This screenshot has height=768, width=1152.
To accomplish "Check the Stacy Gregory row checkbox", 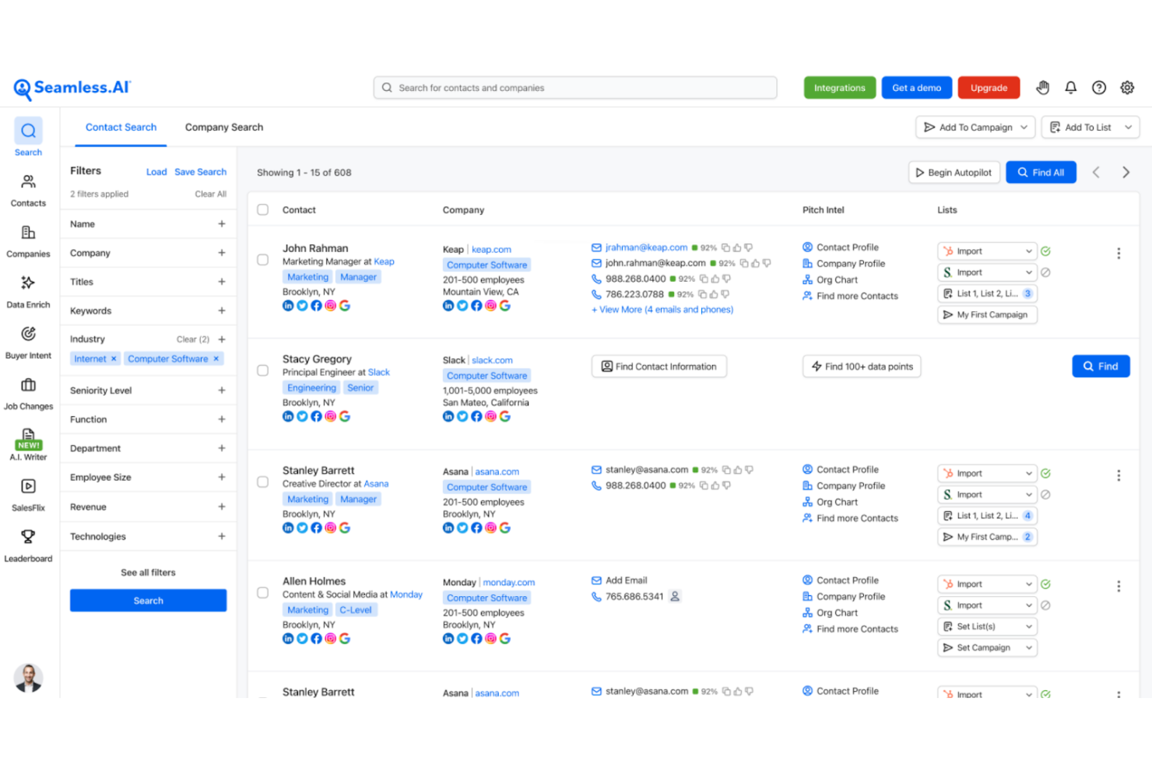I will point(263,371).
